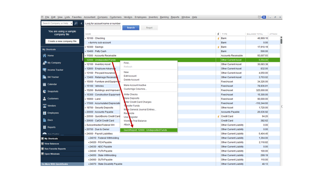Click the magnifier search icon
Viewport: 323px width, 181px height.
pyautogui.click(x=76, y=24)
